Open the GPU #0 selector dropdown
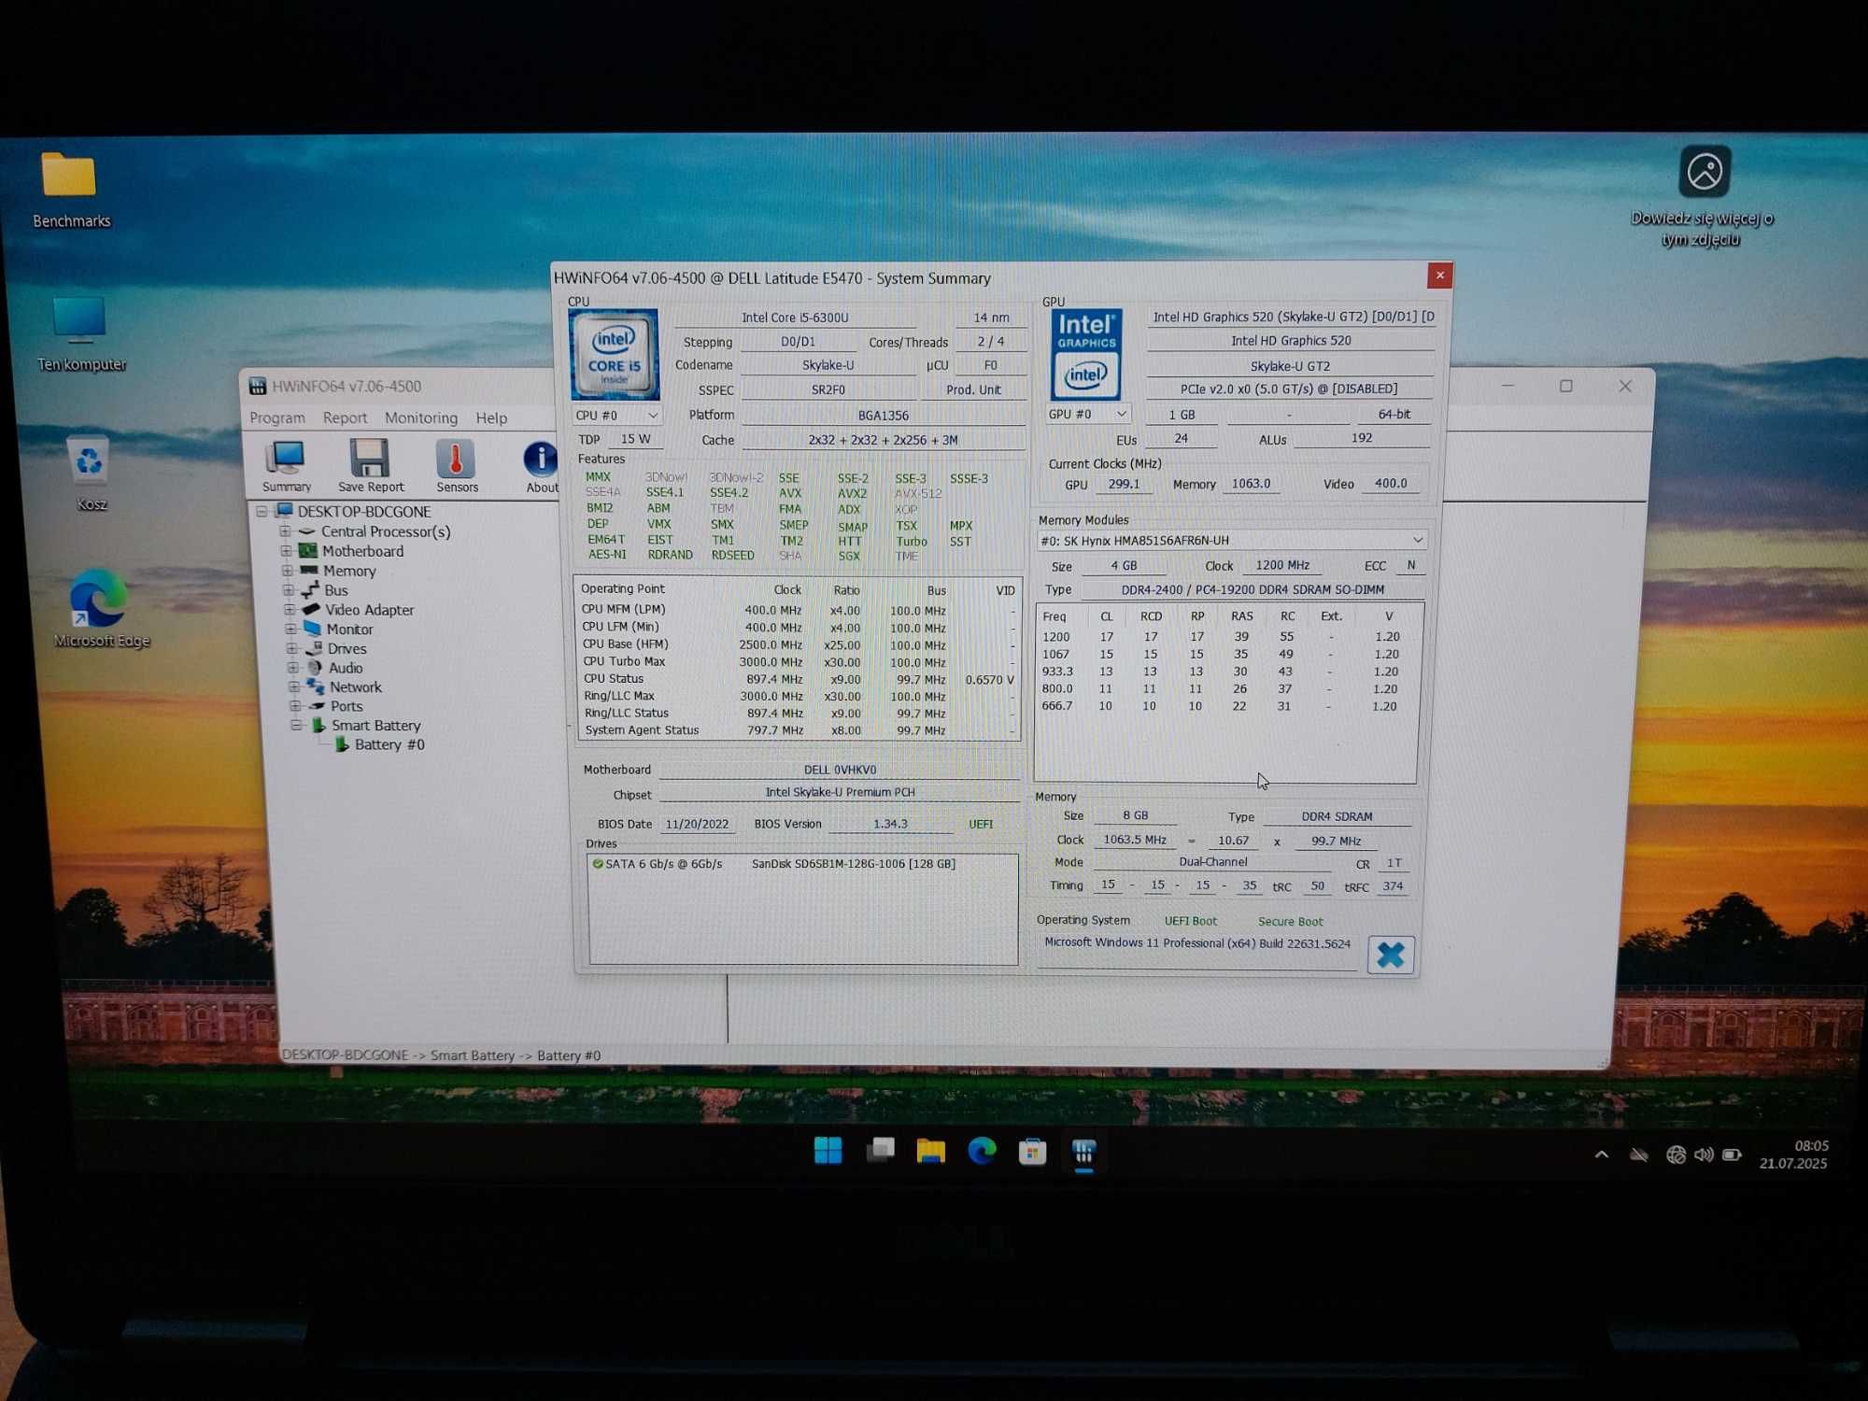This screenshot has width=1868, height=1401. click(x=1088, y=414)
